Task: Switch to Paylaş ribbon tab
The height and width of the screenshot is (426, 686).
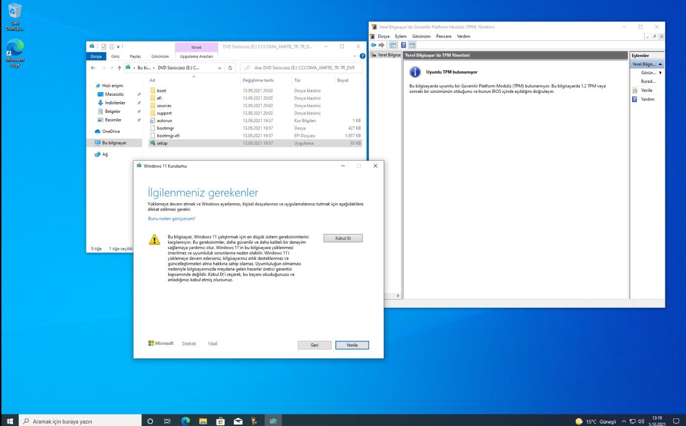Action: point(135,56)
